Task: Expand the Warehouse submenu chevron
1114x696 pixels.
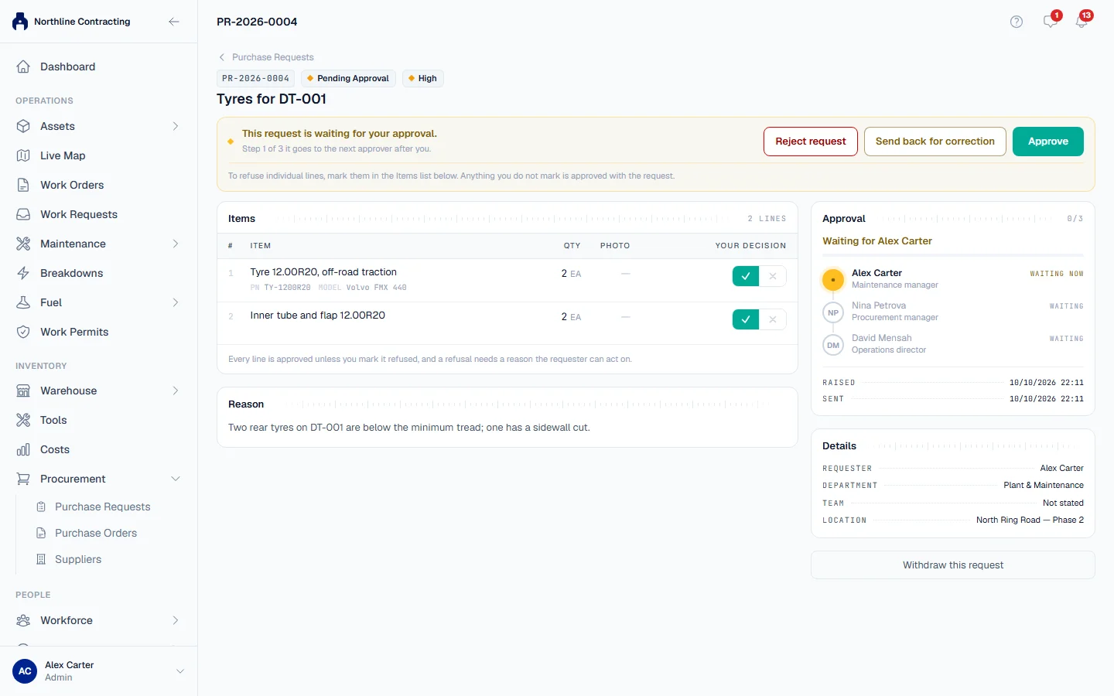Action: coord(176,391)
